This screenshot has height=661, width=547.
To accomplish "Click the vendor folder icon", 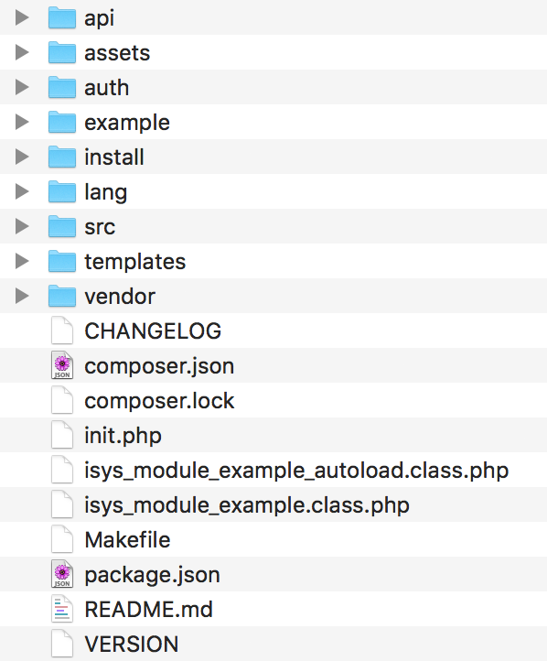I will 62,296.
